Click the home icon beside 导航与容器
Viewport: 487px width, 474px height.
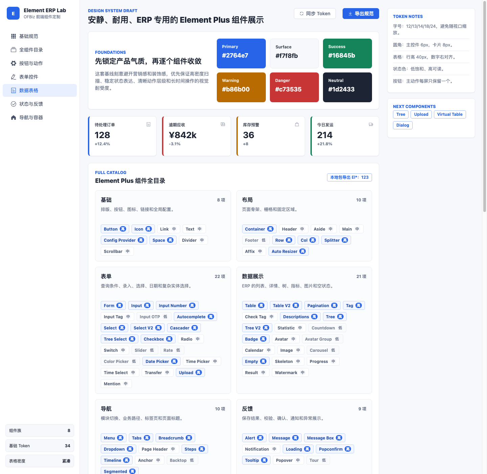pyautogui.click(x=14, y=117)
